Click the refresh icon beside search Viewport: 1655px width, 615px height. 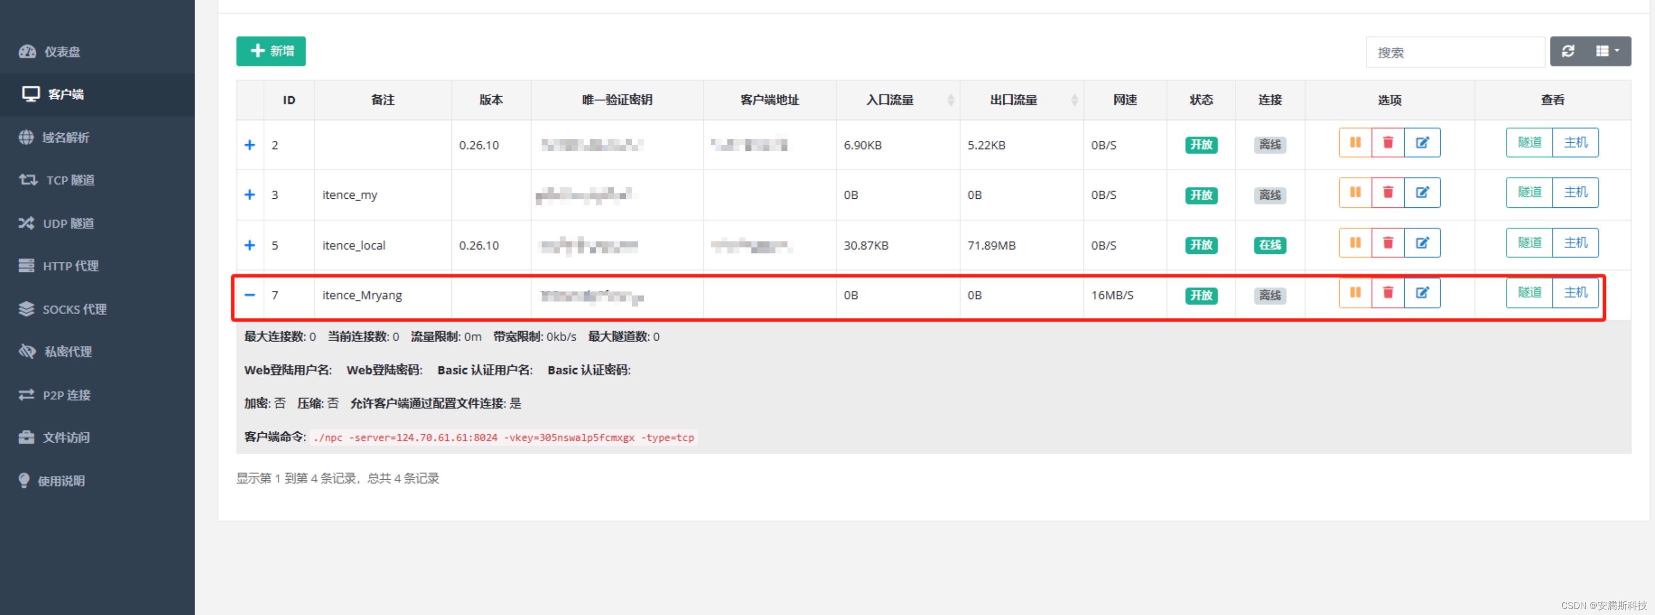pyautogui.click(x=1567, y=52)
